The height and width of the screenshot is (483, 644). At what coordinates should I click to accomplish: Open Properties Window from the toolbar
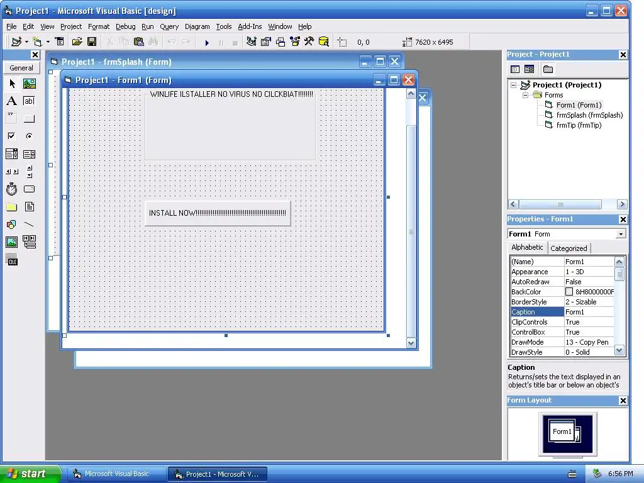266,42
